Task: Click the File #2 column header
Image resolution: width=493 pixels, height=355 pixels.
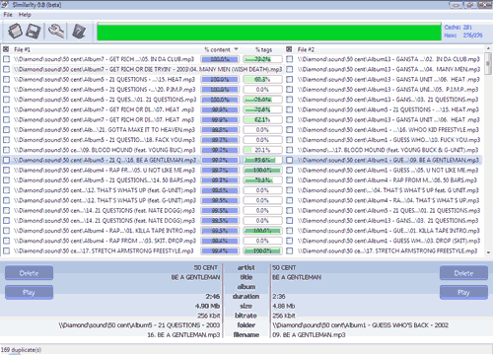Action: click(306, 49)
